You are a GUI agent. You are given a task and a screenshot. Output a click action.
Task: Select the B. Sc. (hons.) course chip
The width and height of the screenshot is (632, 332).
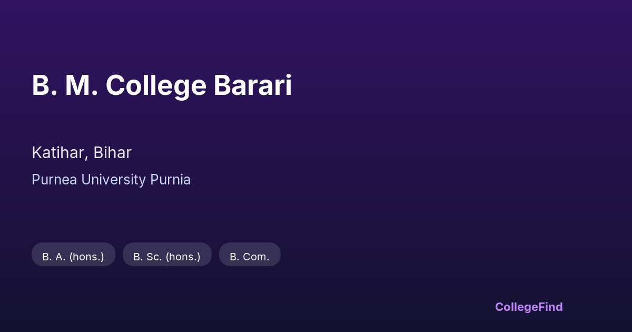(167, 257)
